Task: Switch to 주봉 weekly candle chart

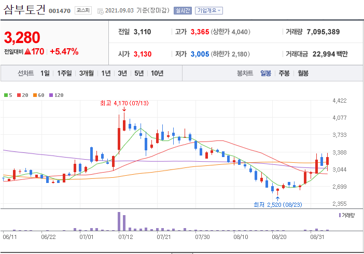Action: click(284, 74)
